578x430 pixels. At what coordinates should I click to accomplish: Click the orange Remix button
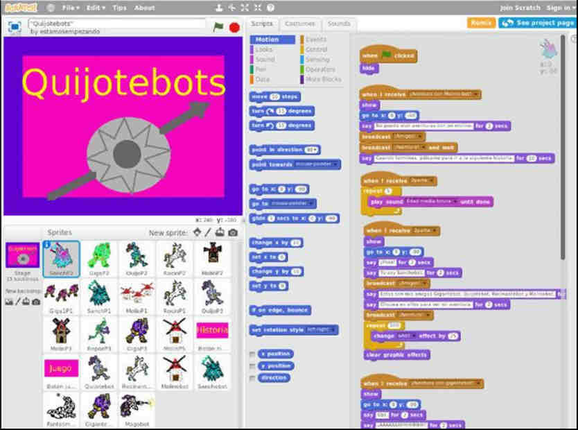tap(480, 23)
